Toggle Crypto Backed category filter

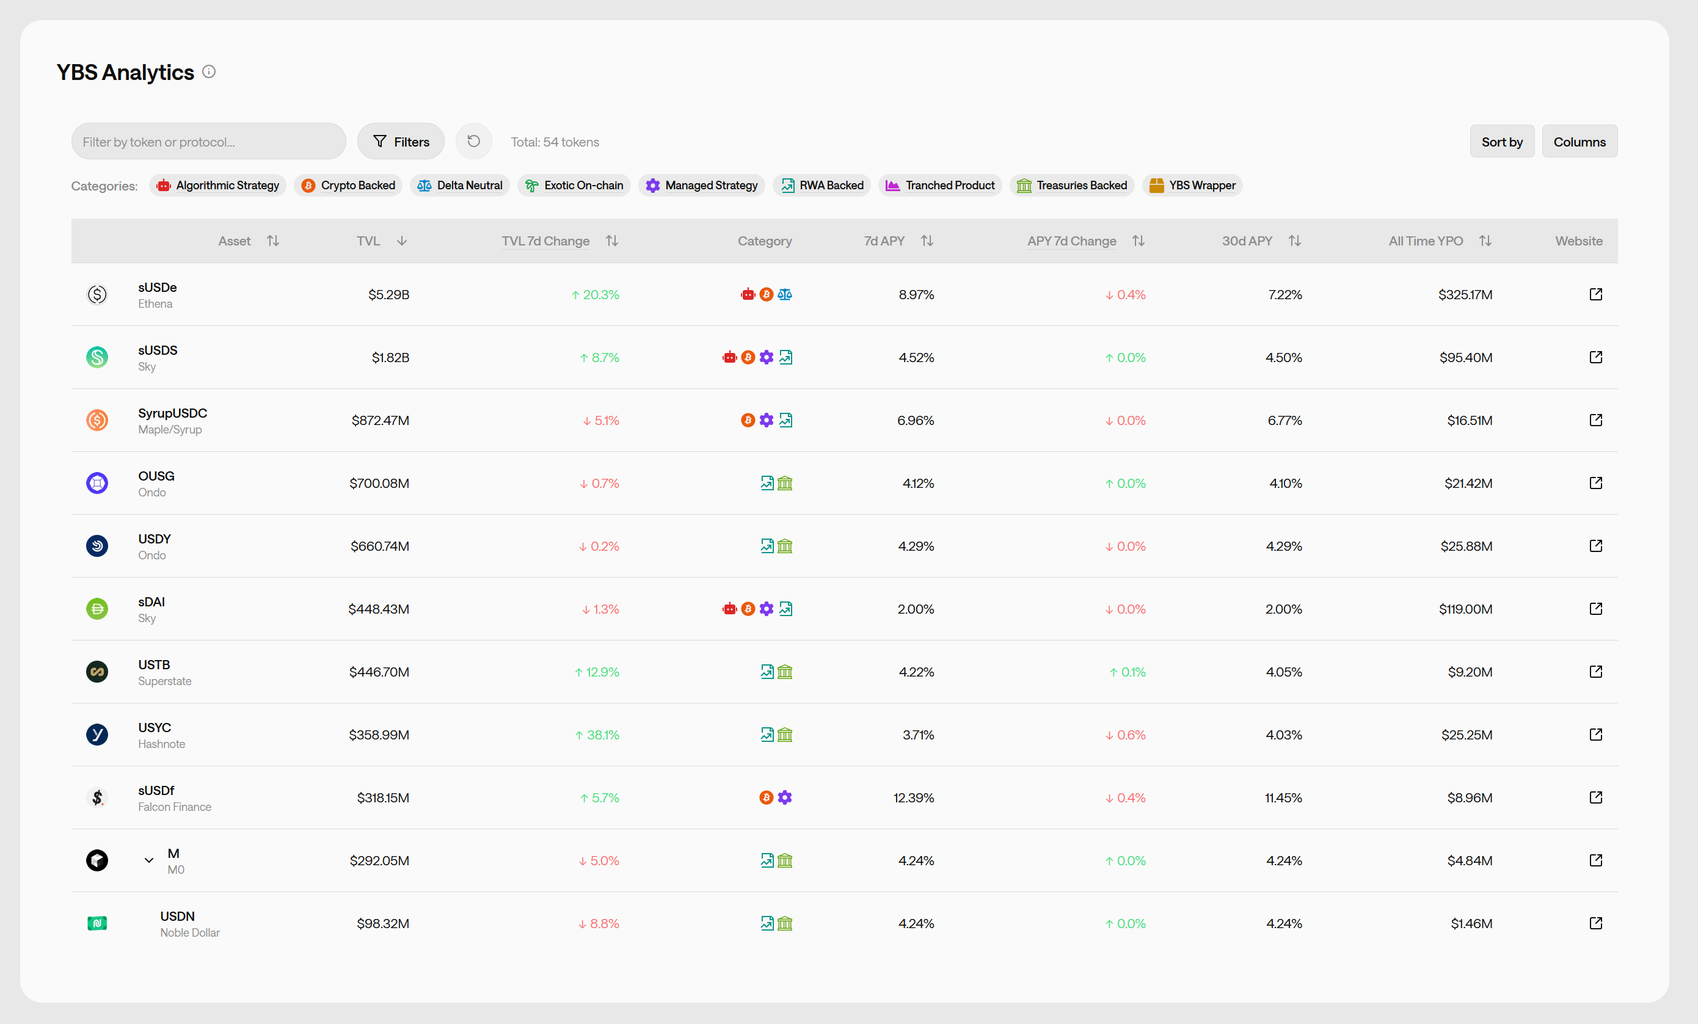[348, 186]
